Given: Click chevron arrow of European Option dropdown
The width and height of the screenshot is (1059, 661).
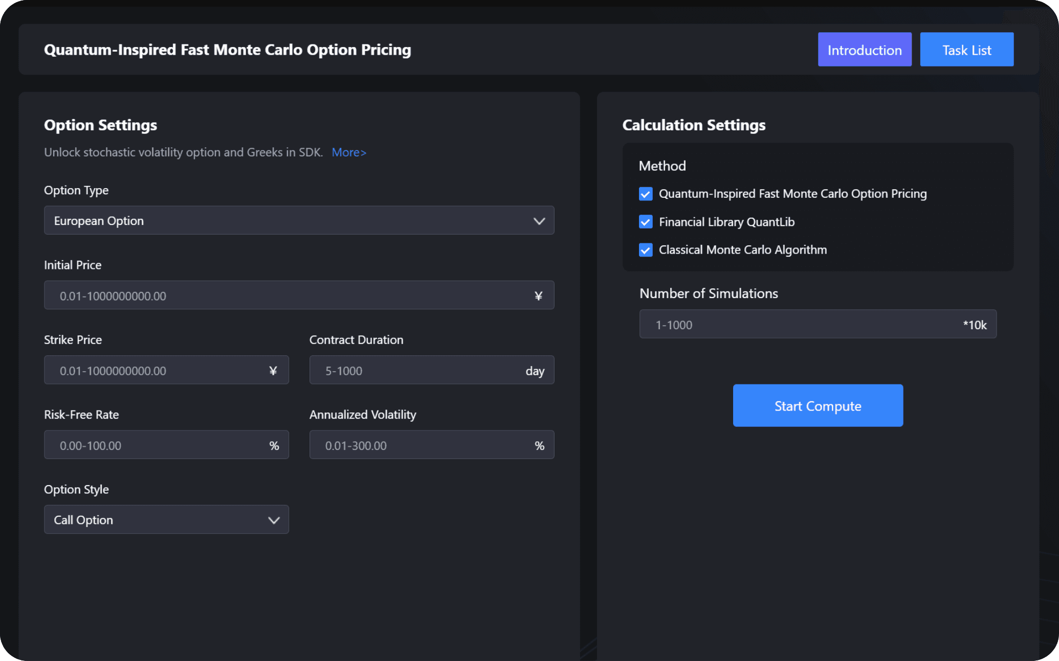Looking at the screenshot, I should 539,221.
